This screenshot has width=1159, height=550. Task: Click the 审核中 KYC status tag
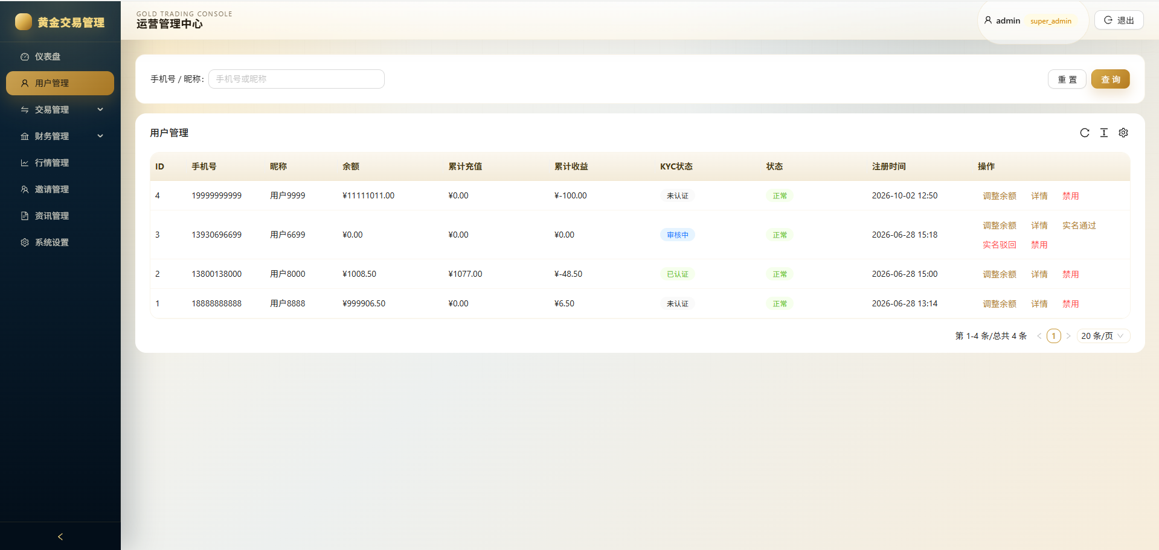pyautogui.click(x=677, y=235)
